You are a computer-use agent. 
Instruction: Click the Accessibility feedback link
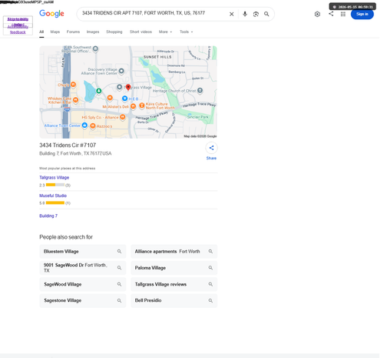tap(18, 29)
